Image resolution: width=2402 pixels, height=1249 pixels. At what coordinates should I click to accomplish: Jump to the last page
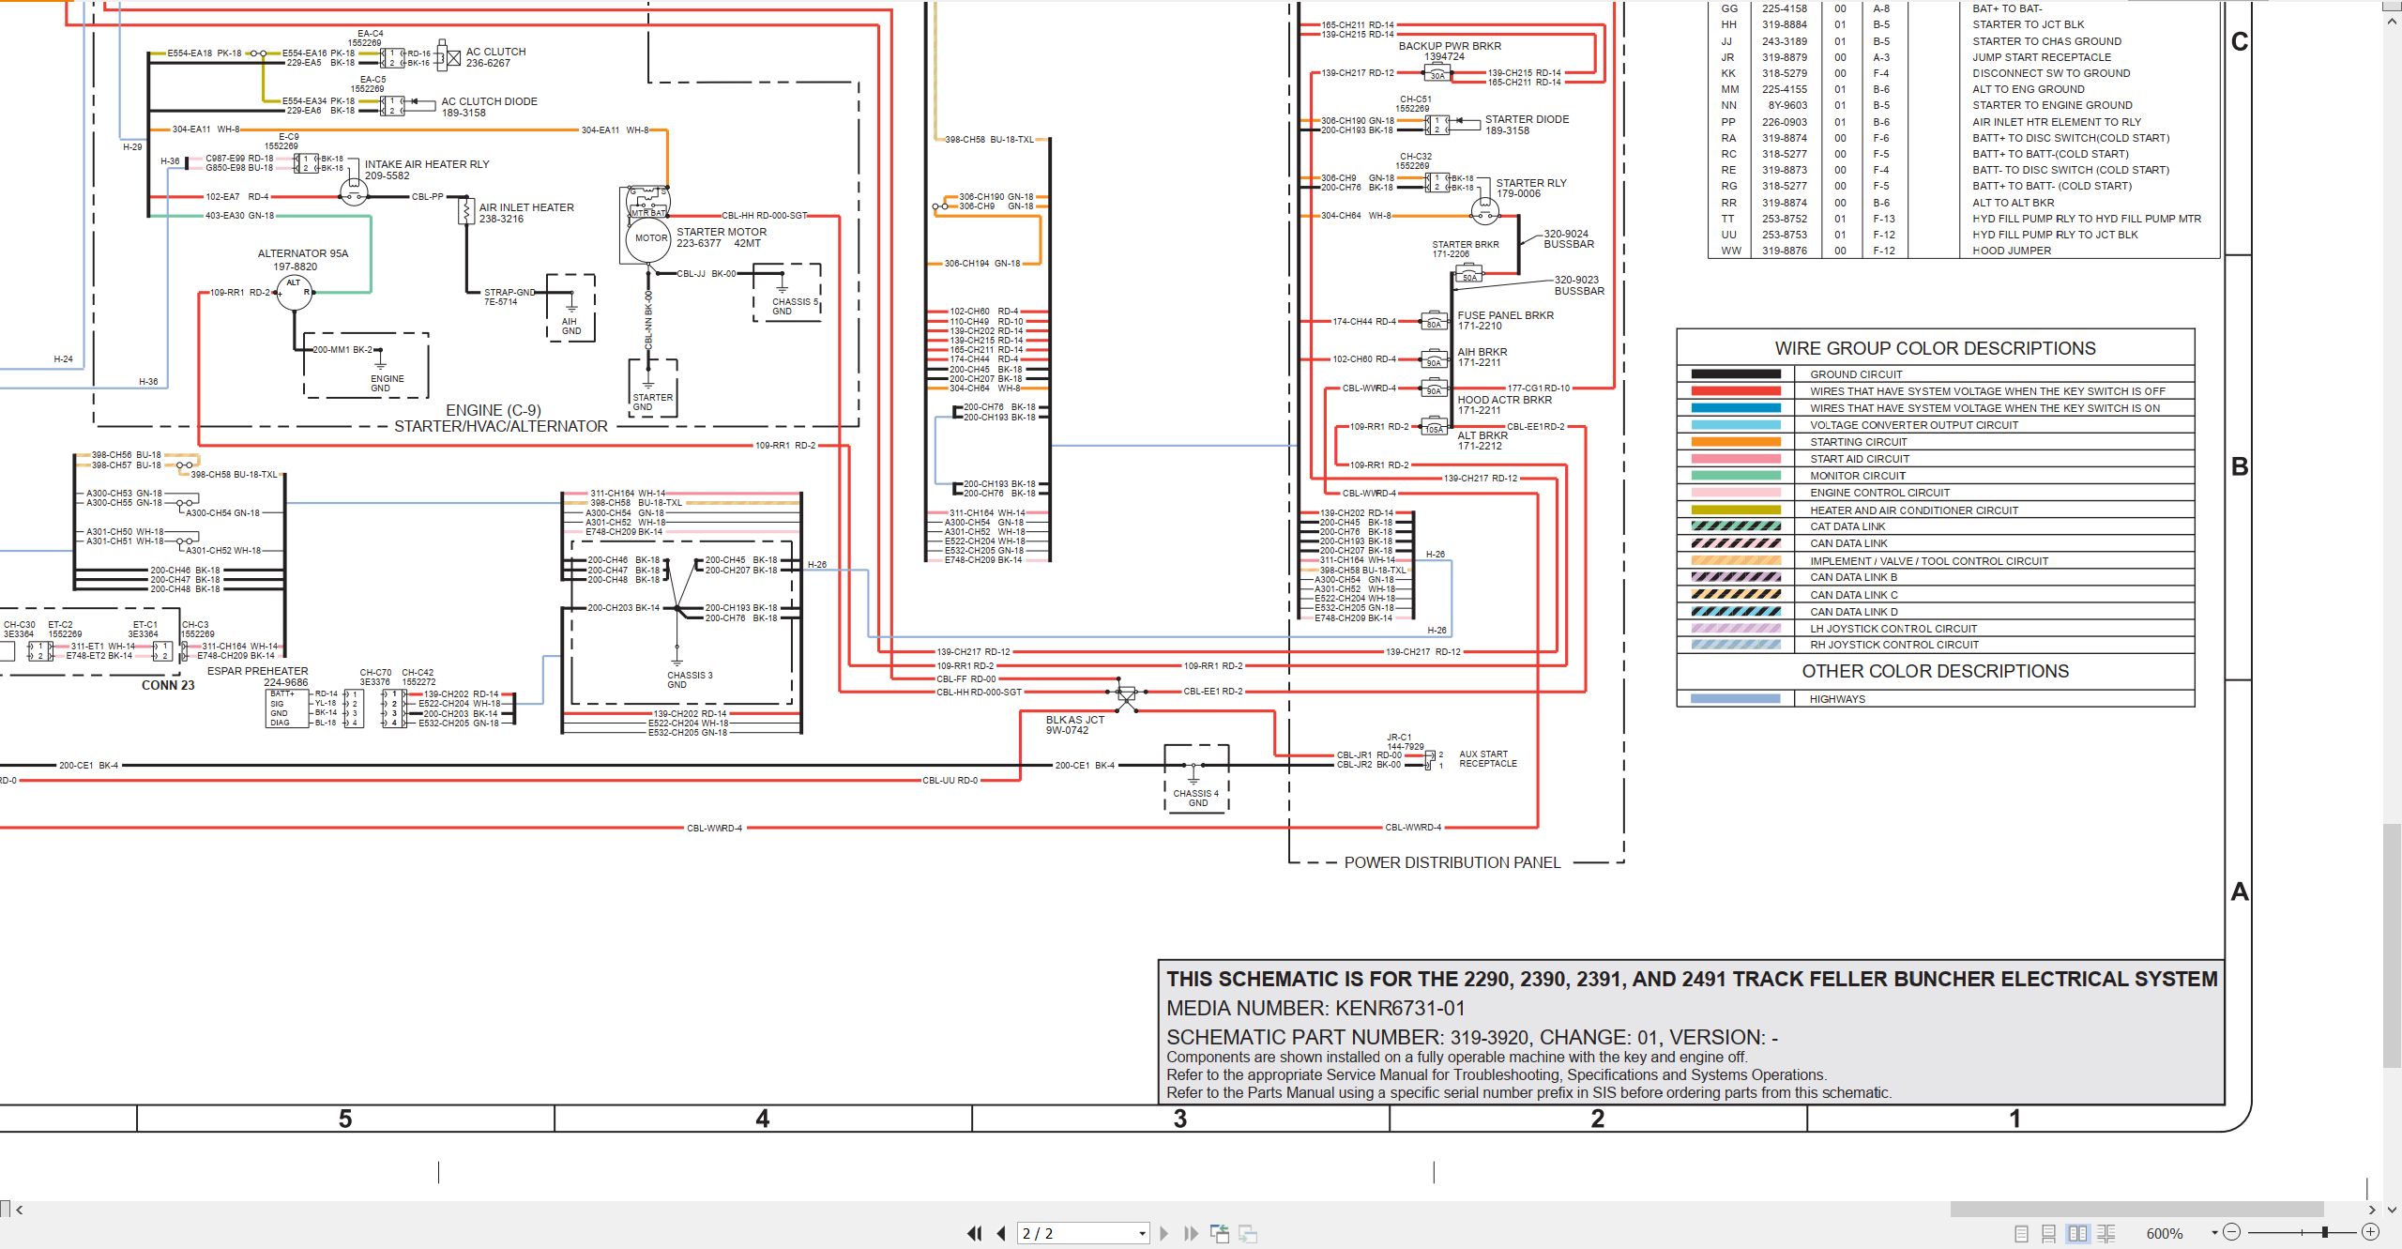click(1192, 1233)
